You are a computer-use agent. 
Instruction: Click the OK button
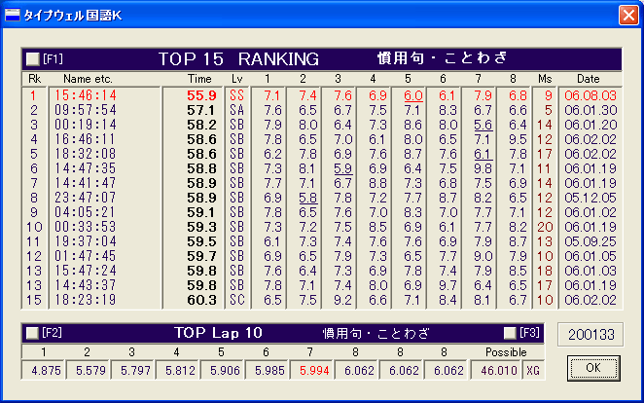click(x=593, y=368)
